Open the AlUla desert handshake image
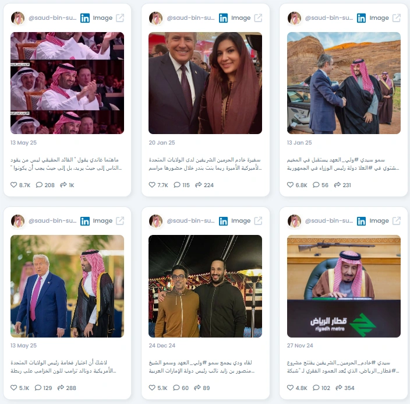Image resolution: width=410 pixels, height=404 pixels. tap(344, 83)
